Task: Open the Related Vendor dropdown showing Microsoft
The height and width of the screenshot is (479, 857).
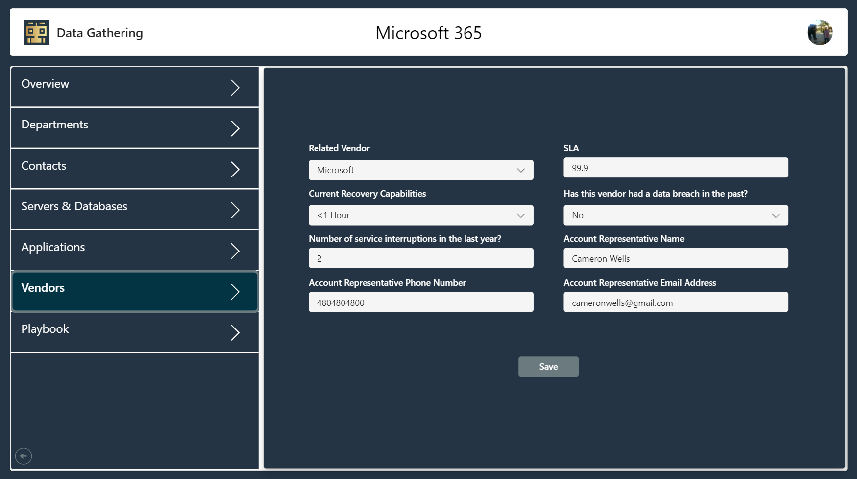Action: (x=421, y=170)
